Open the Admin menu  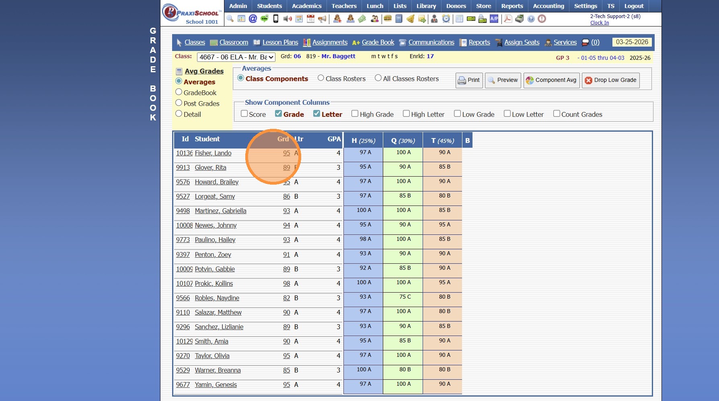click(x=238, y=6)
